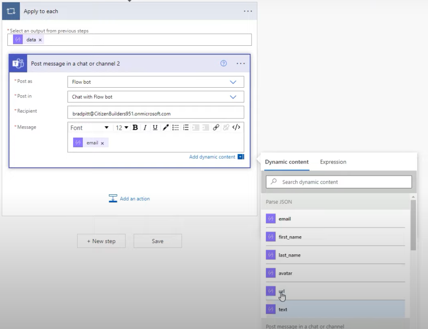Insert a hyperlink
Image resolution: width=428 pixels, height=329 pixels.
point(216,127)
